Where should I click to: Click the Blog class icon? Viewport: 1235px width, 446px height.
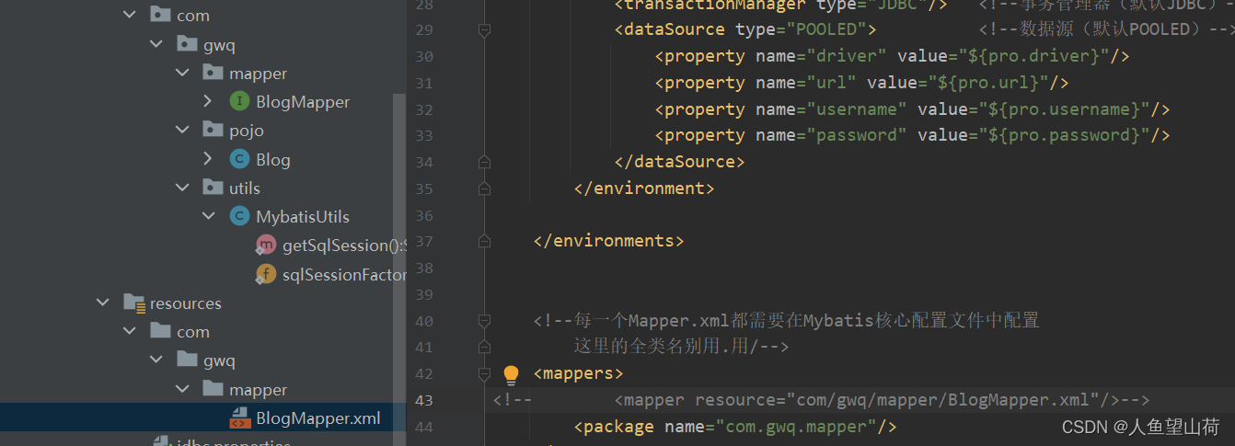click(239, 159)
